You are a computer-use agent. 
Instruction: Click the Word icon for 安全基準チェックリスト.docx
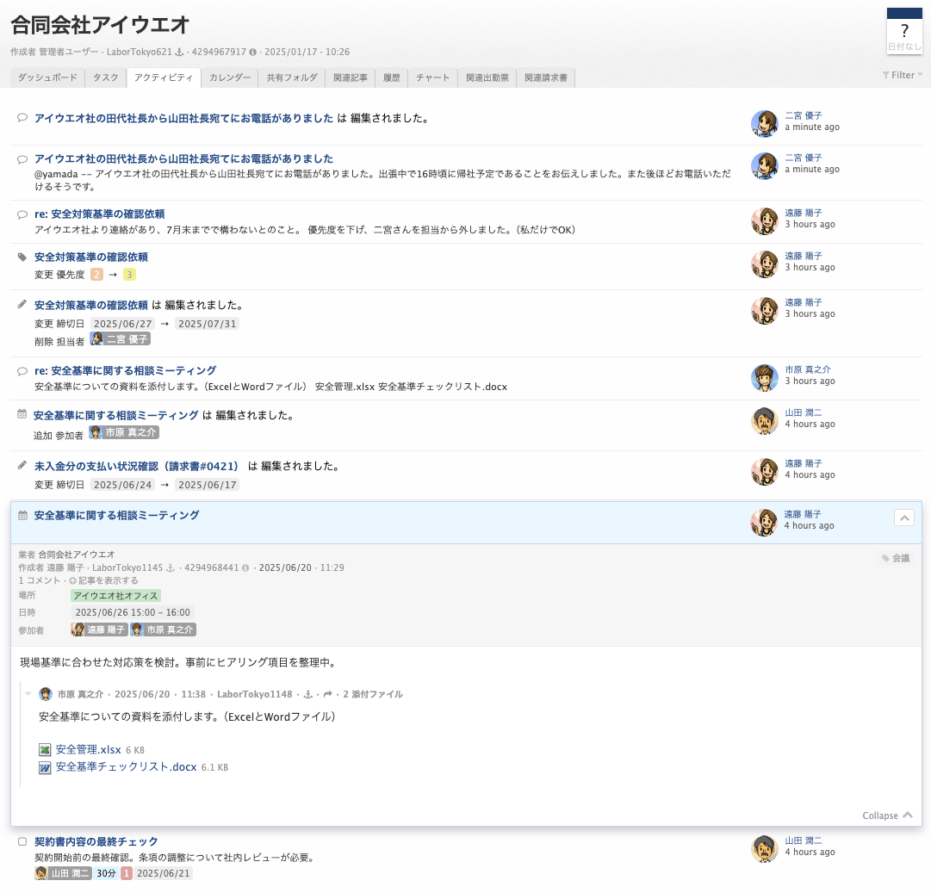pos(45,767)
